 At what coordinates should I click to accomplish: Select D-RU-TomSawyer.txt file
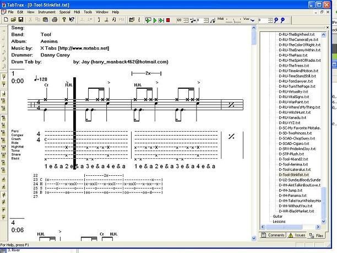296,82
